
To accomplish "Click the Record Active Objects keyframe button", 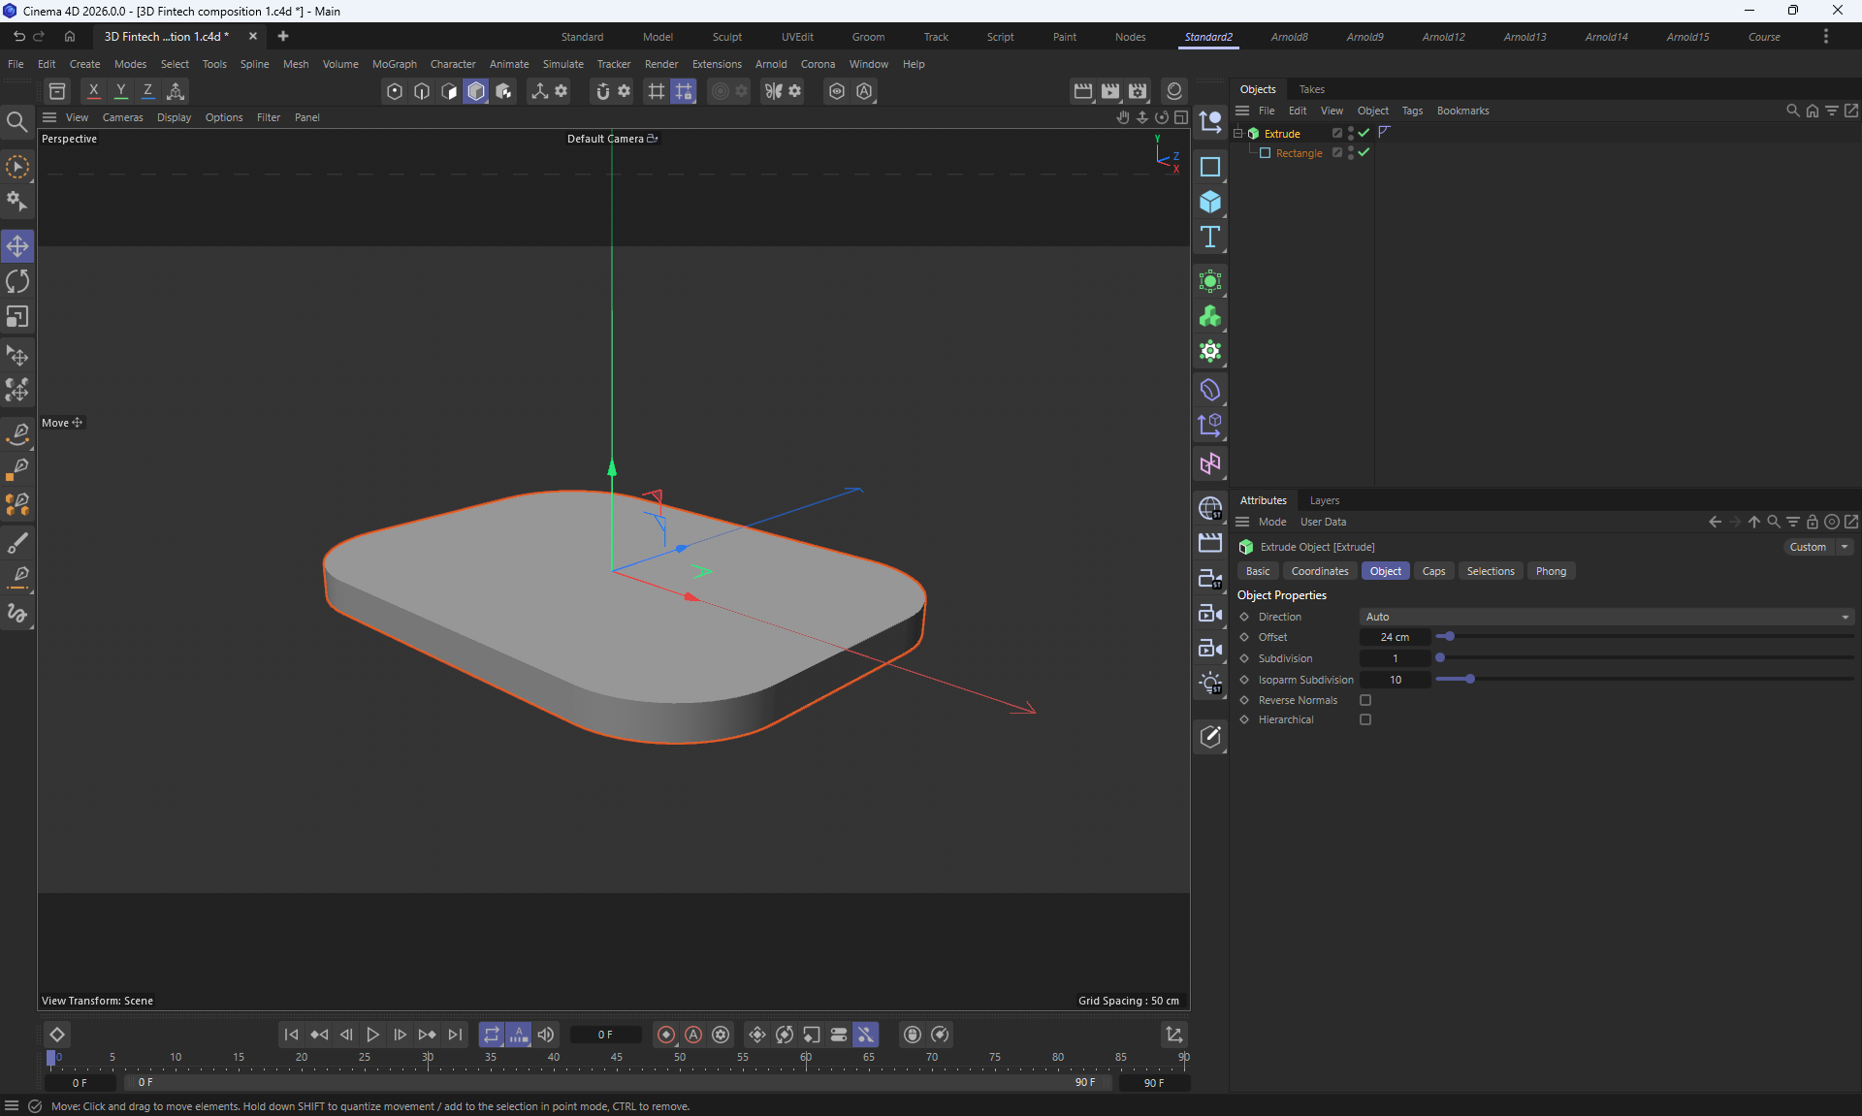I will point(666,1035).
